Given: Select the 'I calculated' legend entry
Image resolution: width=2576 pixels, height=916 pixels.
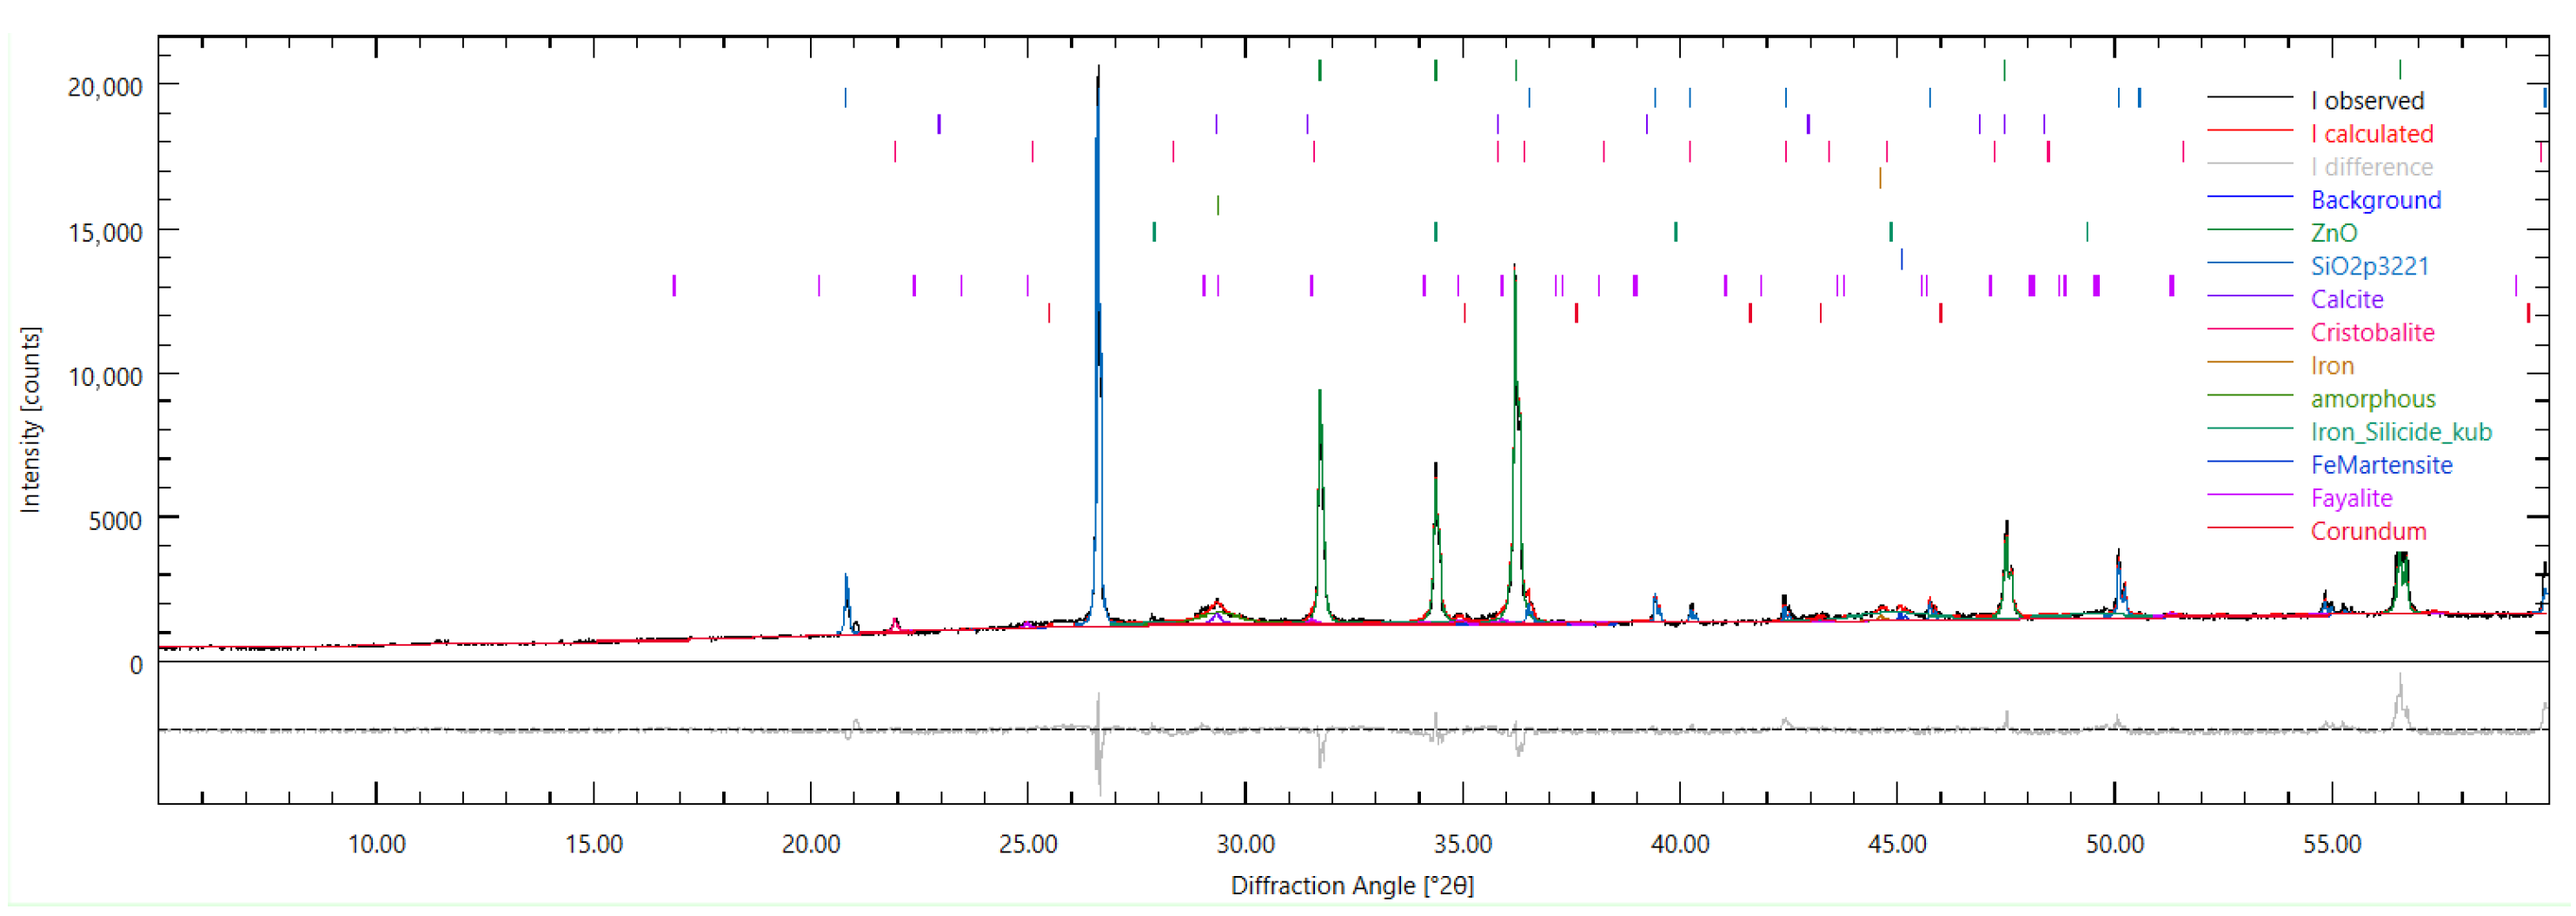Looking at the screenshot, I should [x=2371, y=133].
